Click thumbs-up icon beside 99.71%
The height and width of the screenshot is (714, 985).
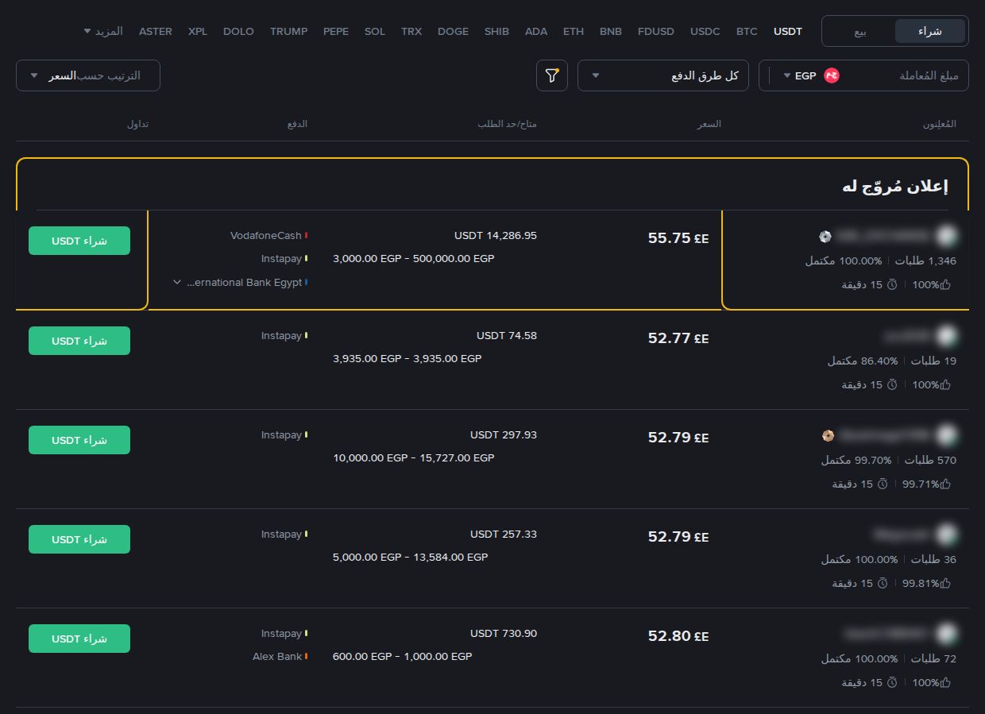click(945, 484)
